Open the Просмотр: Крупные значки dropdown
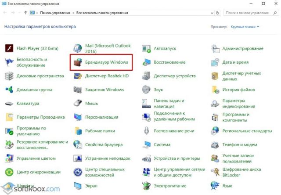 pos(245,27)
